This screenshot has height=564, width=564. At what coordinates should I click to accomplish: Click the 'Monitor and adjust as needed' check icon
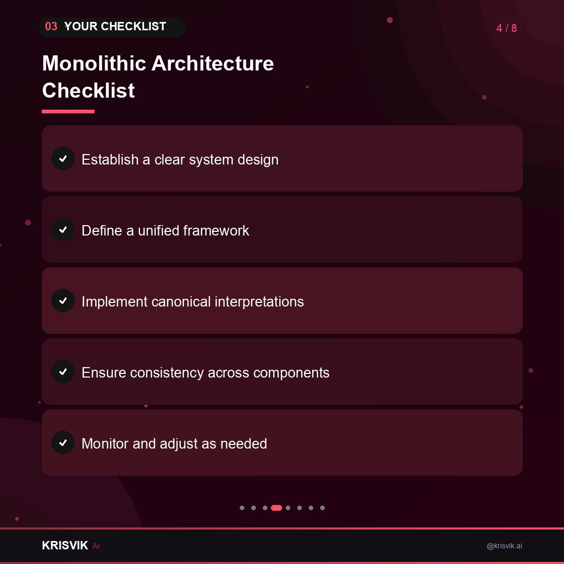pyautogui.click(x=63, y=443)
